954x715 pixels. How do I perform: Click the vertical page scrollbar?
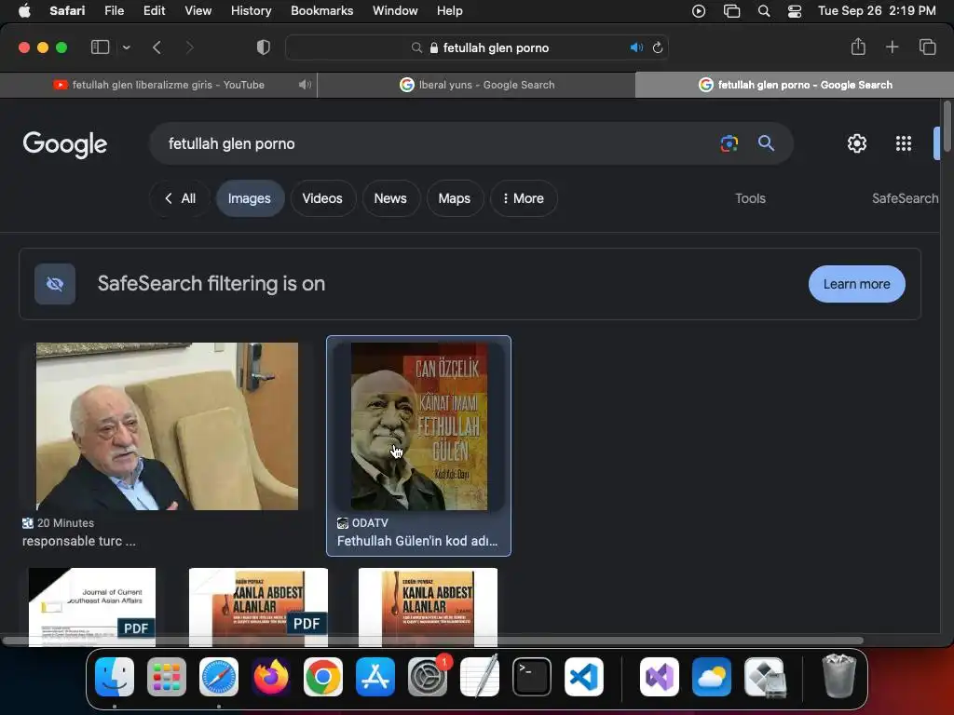point(947,127)
